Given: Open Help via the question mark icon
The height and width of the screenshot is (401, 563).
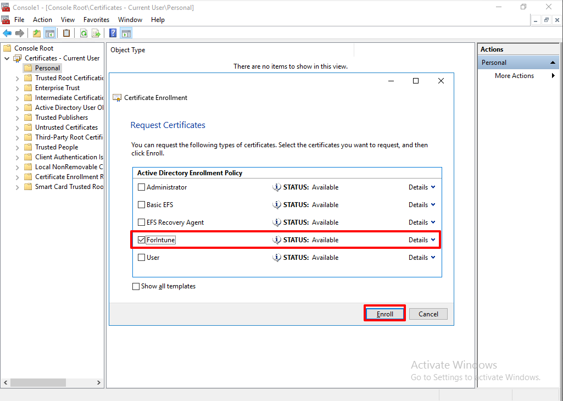Looking at the screenshot, I should pyautogui.click(x=113, y=34).
